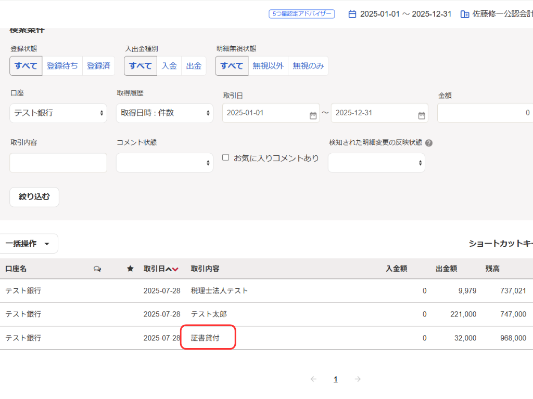Sort by 取引日 using the arrow icon
Image resolution: width=533 pixels, height=399 pixels.
tap(172, 269)
